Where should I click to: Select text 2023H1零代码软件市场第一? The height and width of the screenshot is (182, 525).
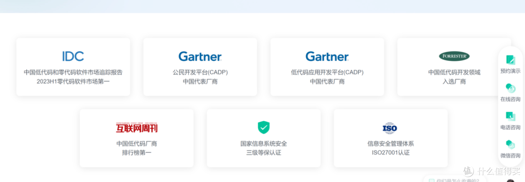73,82
